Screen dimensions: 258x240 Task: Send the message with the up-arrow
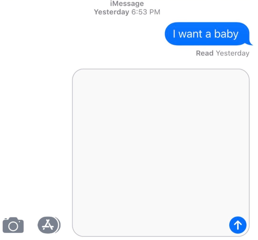click(x=238, y=225)
